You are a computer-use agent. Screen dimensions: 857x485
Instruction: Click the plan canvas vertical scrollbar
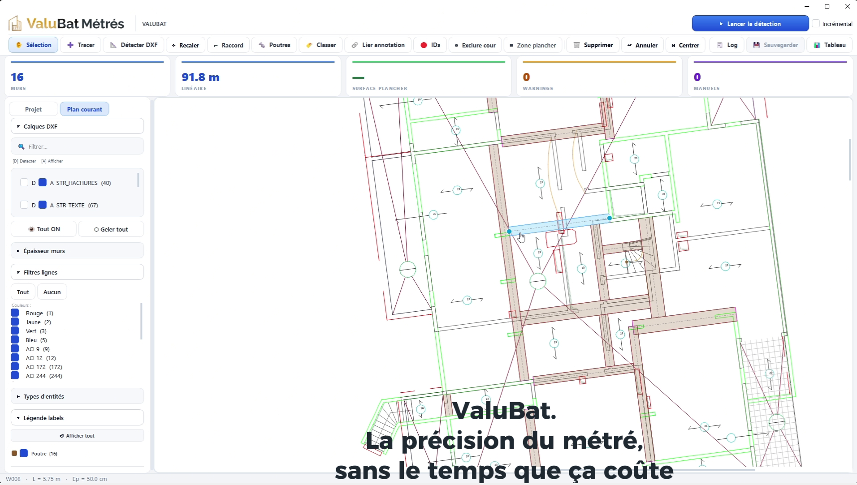point(849,160)
